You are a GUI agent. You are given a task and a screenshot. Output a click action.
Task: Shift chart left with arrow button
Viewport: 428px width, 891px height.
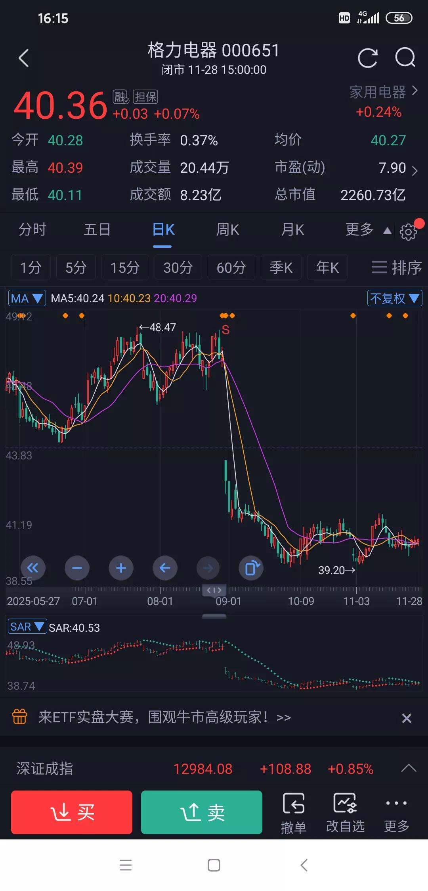click(x=165, y=568)
